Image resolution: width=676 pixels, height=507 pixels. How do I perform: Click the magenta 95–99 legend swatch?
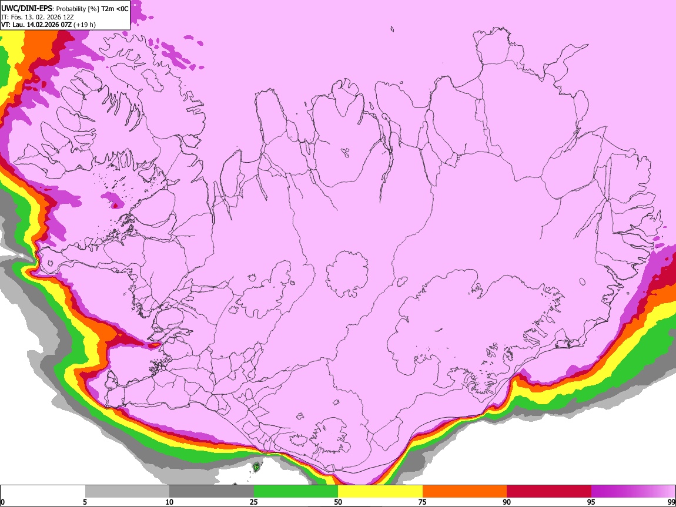tap(633, 492)
